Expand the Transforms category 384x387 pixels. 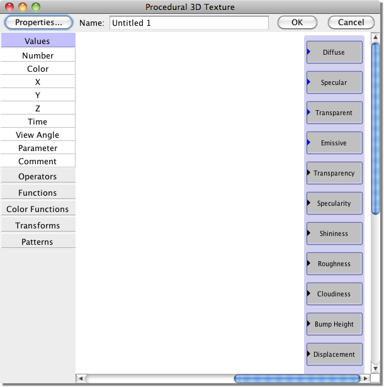[38, 225]
